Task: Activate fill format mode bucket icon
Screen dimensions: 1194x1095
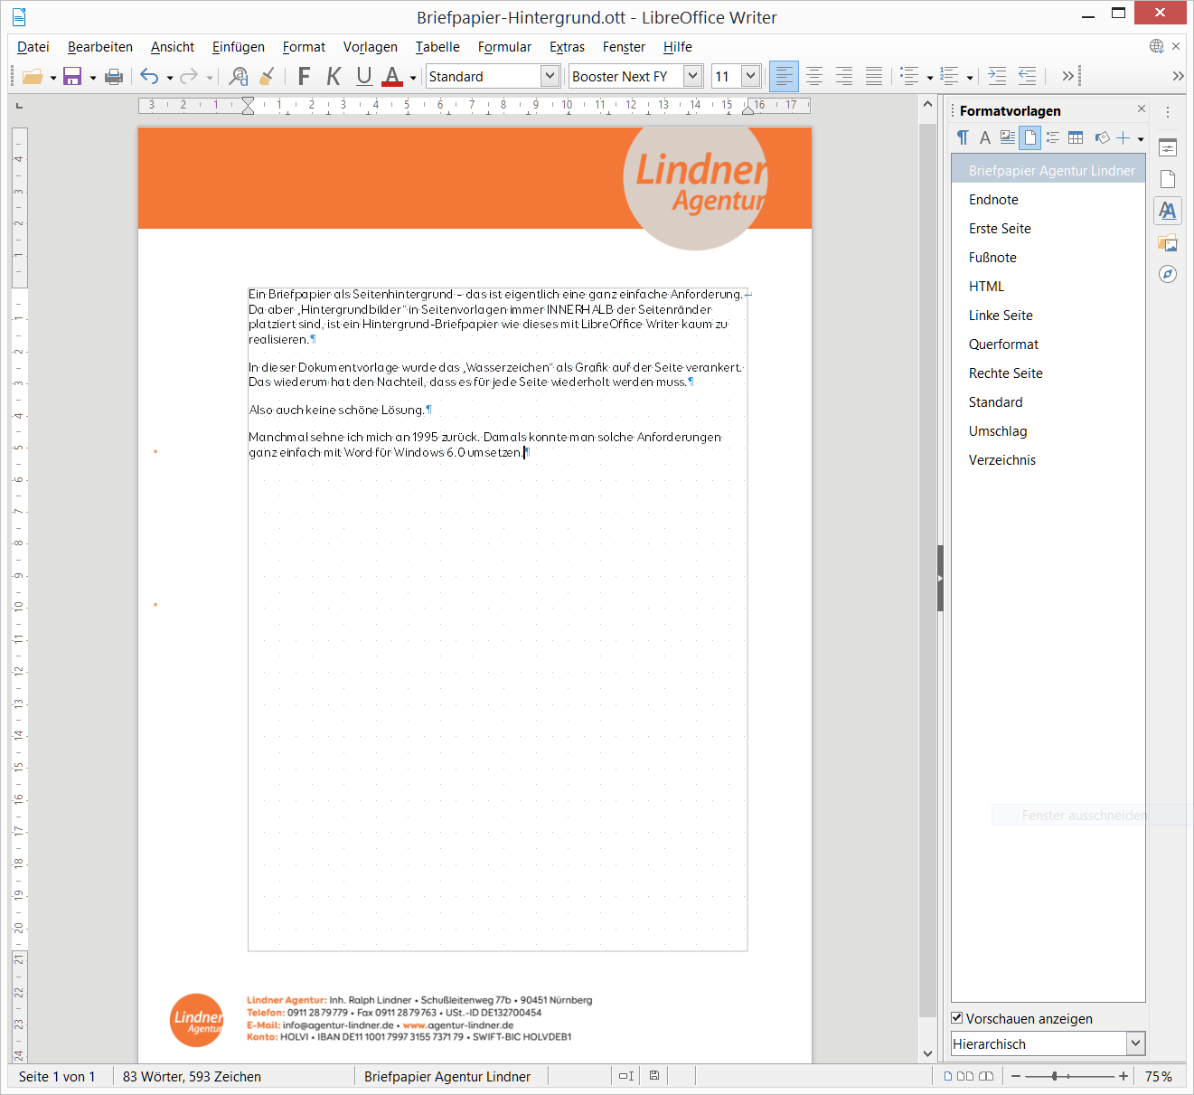Action: click(x=1102, y=137)
